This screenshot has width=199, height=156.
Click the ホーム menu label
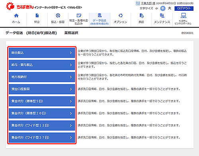point(16,22)
